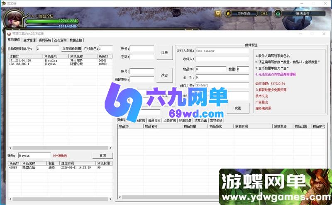Click the green HP bar in game HUD
The height and width of the screenshot is (205, 332).
pyautogui.click(x=52, y=21)
